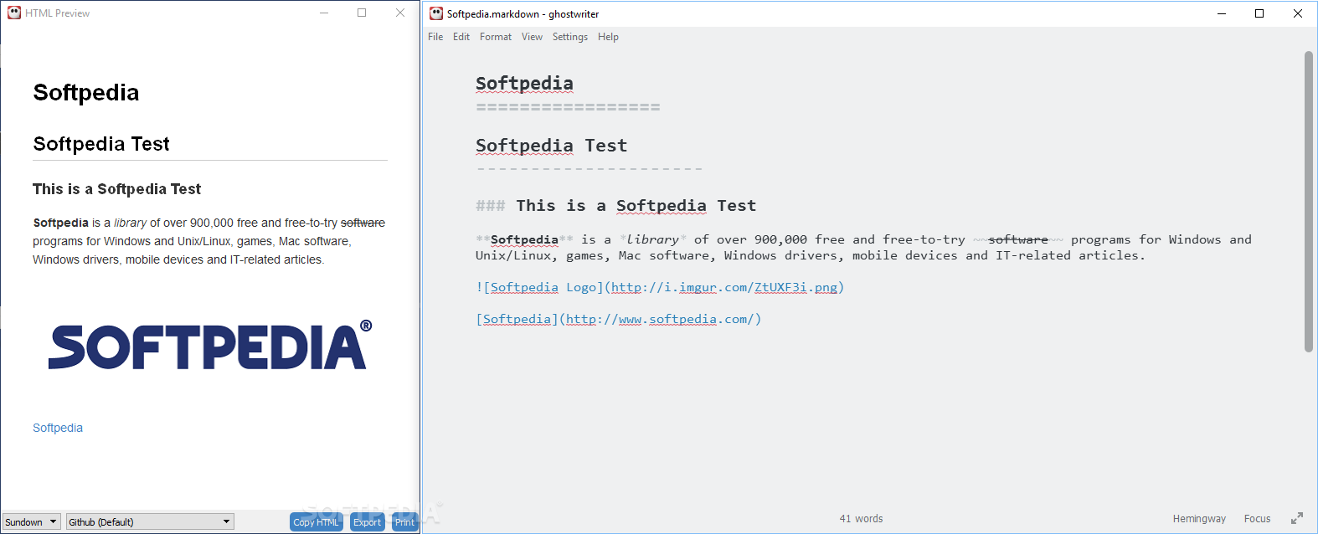The width and height of the screenshot is (1318, 534).
Task: Close the ghostwriter window
Action: pos(1298,13)
